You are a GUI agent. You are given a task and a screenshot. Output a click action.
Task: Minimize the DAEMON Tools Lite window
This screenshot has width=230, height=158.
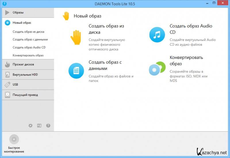coord(207,3)
